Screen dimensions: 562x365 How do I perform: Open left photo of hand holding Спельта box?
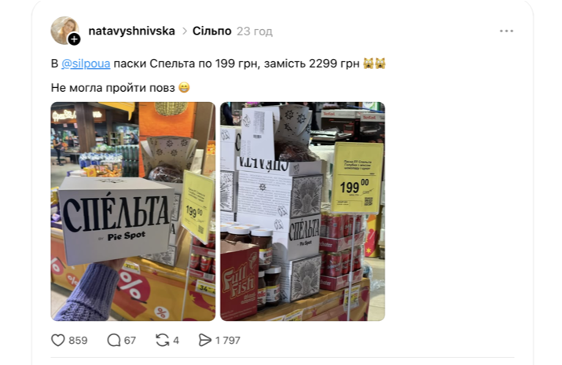(x=133, y=211)
